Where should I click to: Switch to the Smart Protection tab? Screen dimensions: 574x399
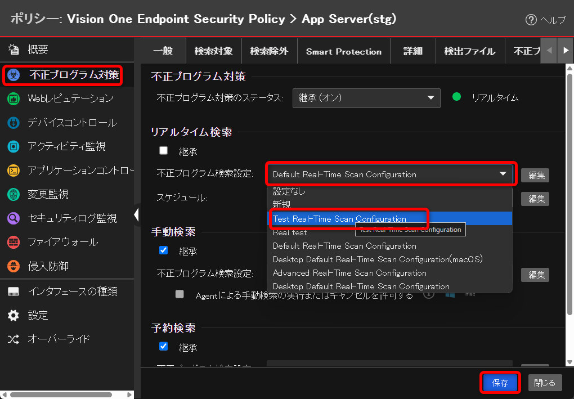pos(344,51)
